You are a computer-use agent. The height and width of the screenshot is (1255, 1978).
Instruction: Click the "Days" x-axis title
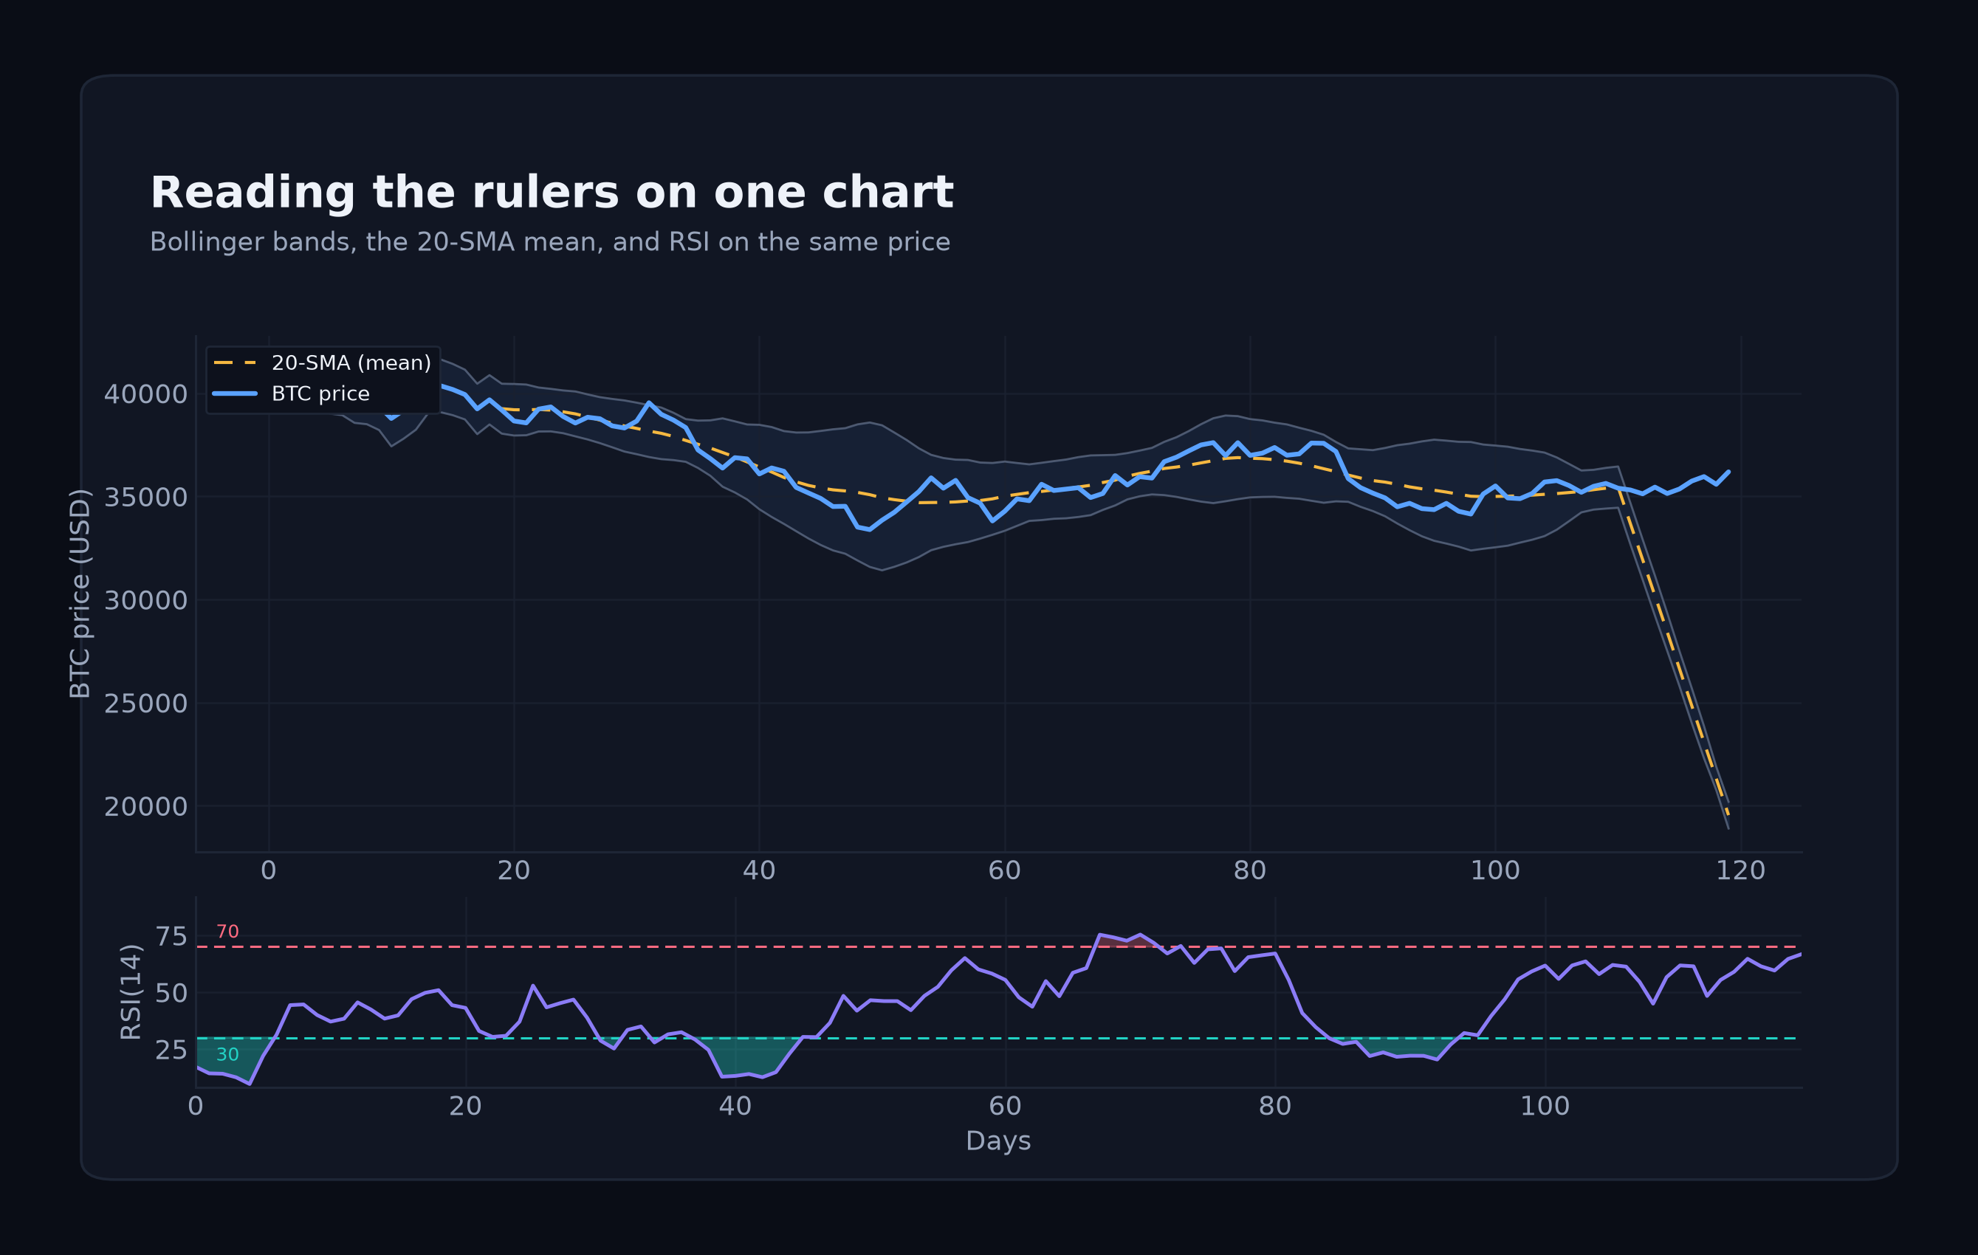[x=998, y=1141]
